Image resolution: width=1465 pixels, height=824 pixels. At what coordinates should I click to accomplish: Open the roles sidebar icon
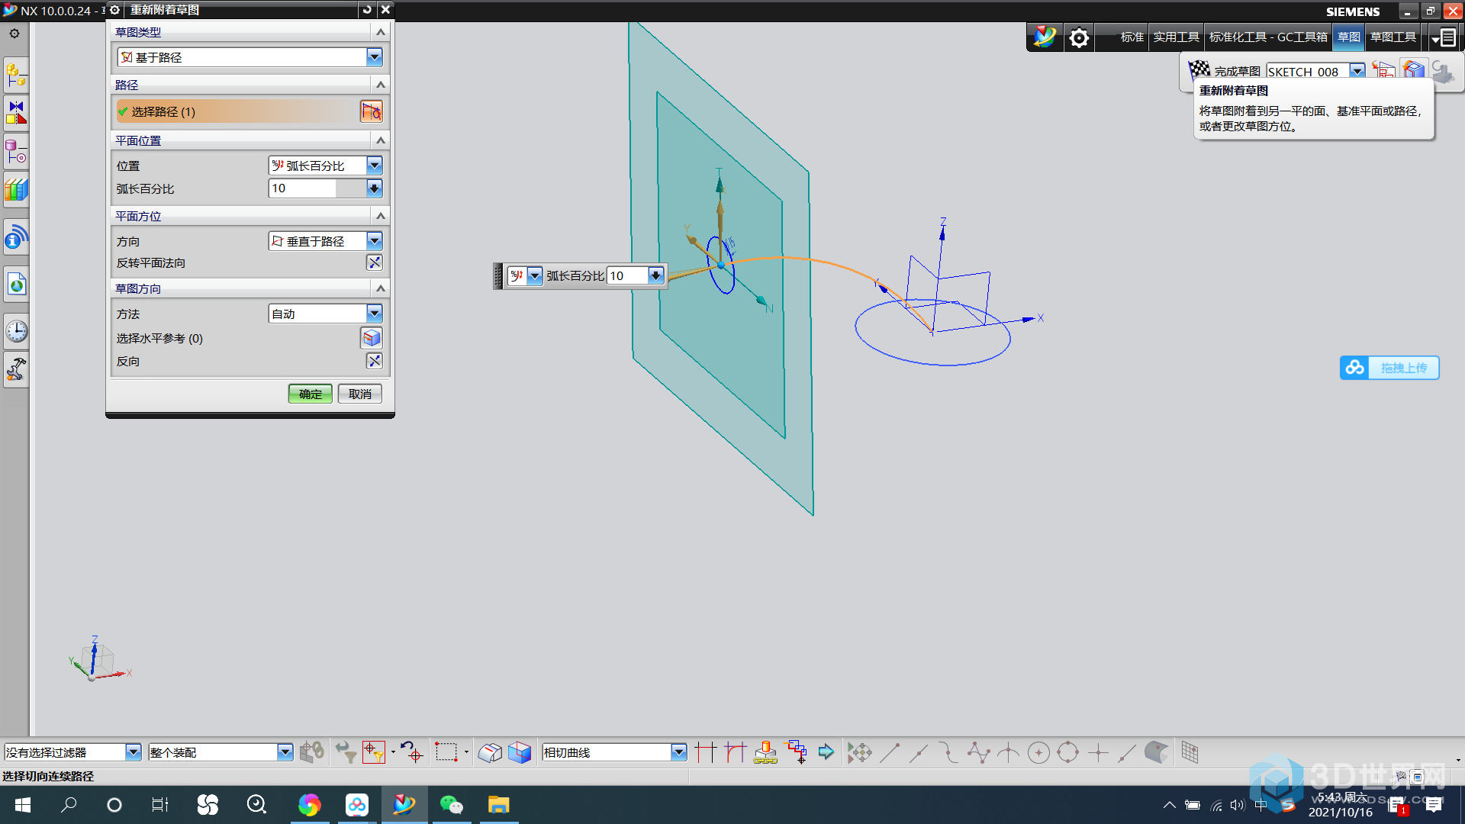(16, 370)
